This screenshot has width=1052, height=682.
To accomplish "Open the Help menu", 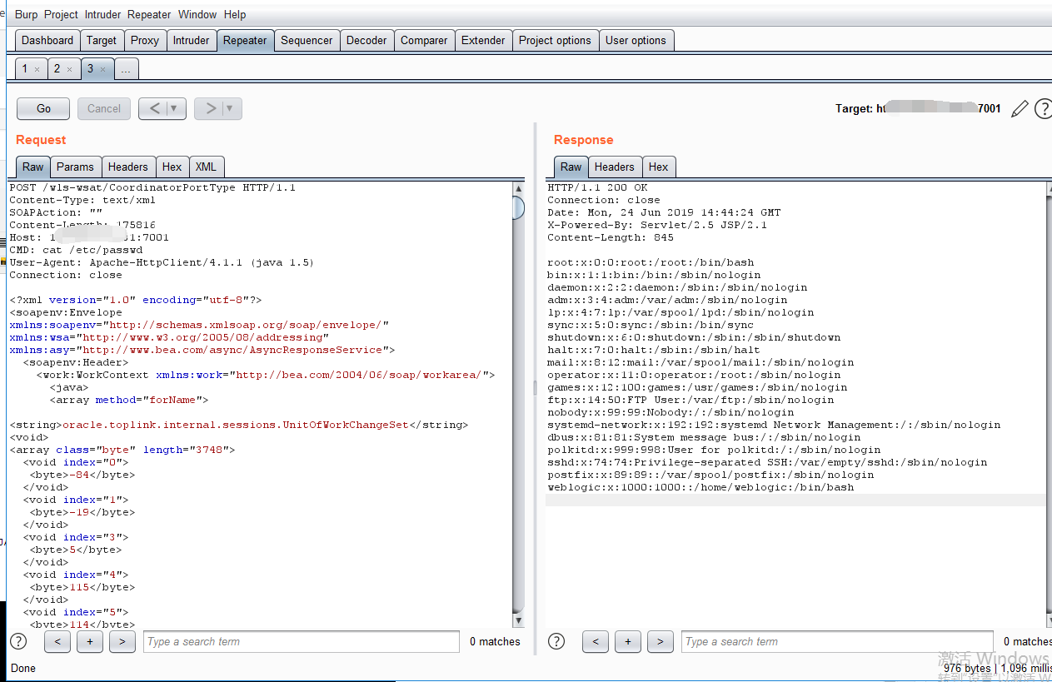I will (x=235, y=14).
